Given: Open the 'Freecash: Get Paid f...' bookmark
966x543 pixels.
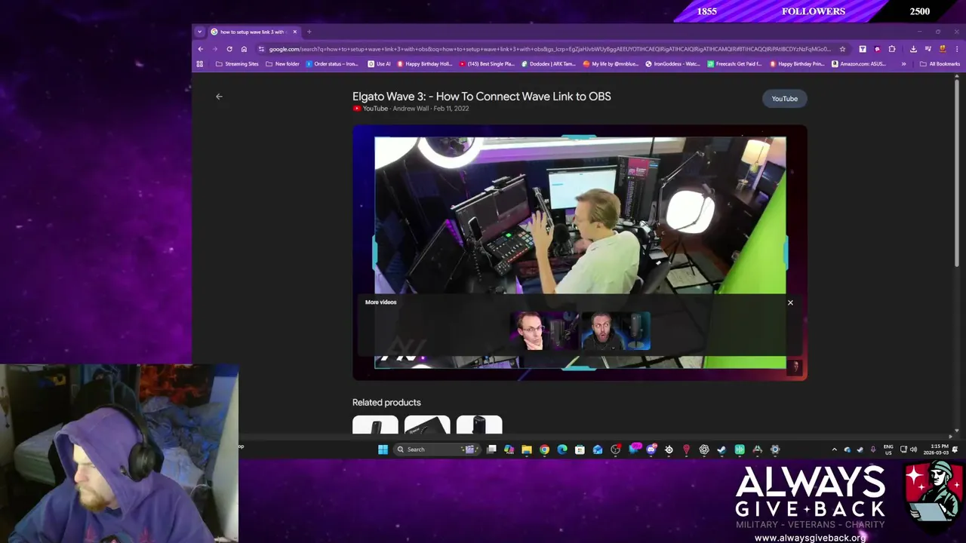Looking at the screenshot, I should (x=735, y=64).
